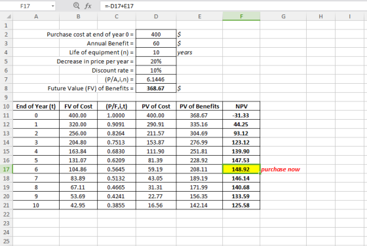Click the FV of Cost value 104.86
Image resolution: width=367 pixels, height=246 pixels.
(x=78, y=169)
